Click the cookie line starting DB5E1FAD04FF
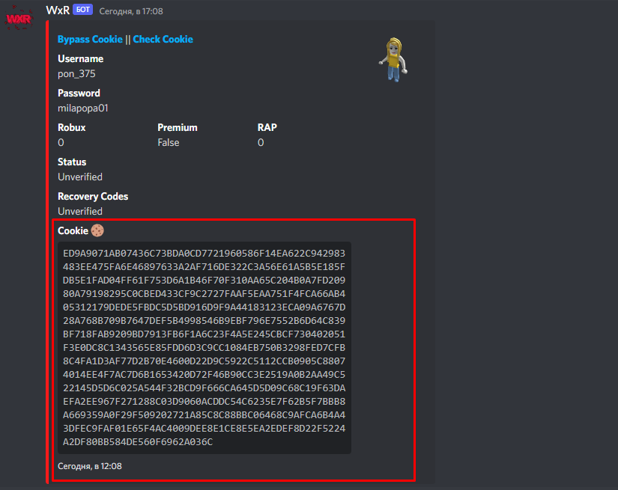Image resolution: width=618 pixels, height=490 pixels. (x=204, y=281)
